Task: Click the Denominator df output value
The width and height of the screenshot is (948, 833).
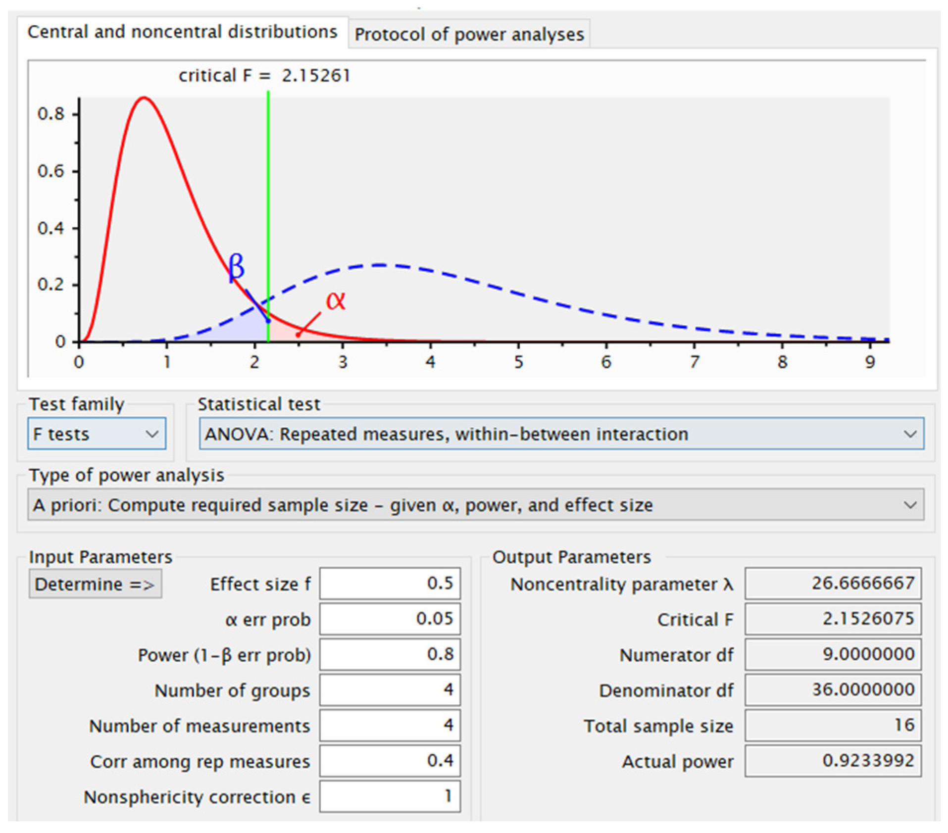Action: 833,690
